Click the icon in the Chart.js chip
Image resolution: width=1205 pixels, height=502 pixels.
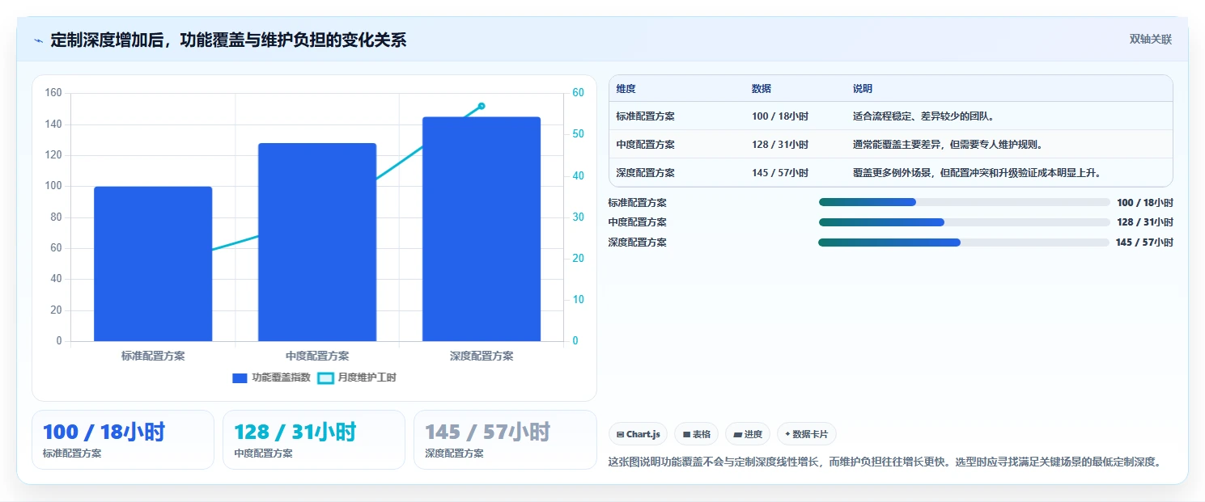(620, 435)
